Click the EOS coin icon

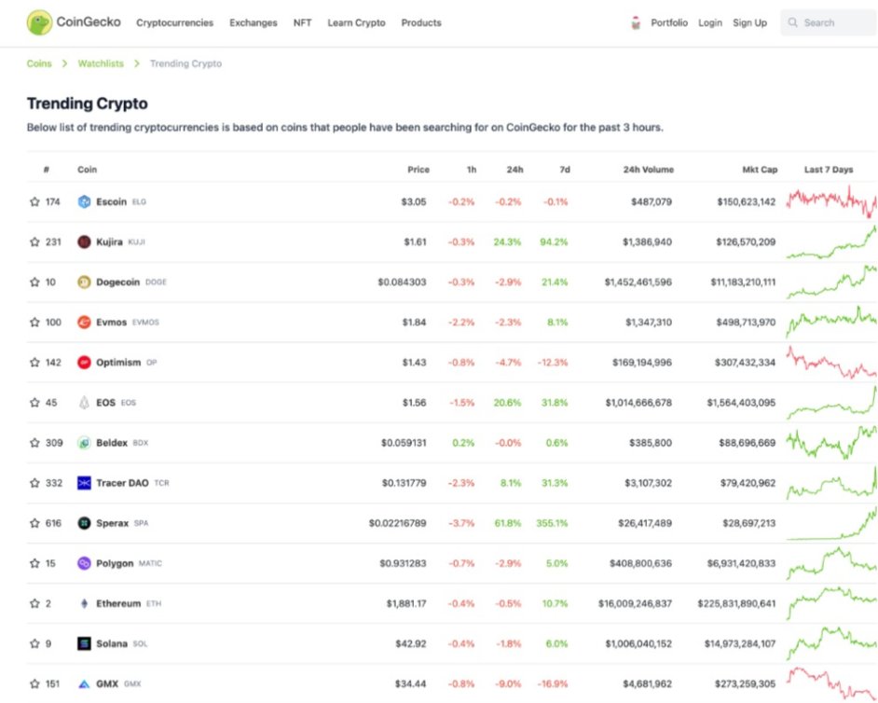[85, 402]
